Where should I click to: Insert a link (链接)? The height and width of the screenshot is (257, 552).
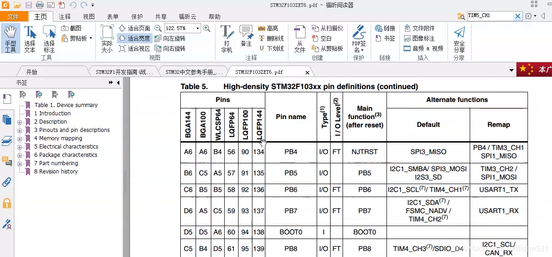(x=385, y=28)
